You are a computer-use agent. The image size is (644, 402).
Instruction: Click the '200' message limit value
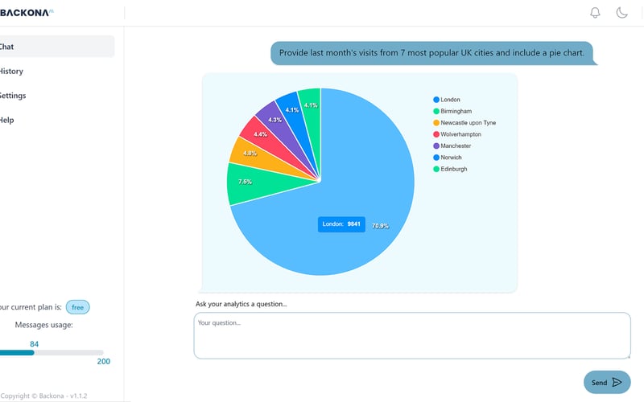pyautogui.click(x=104, y=361)
